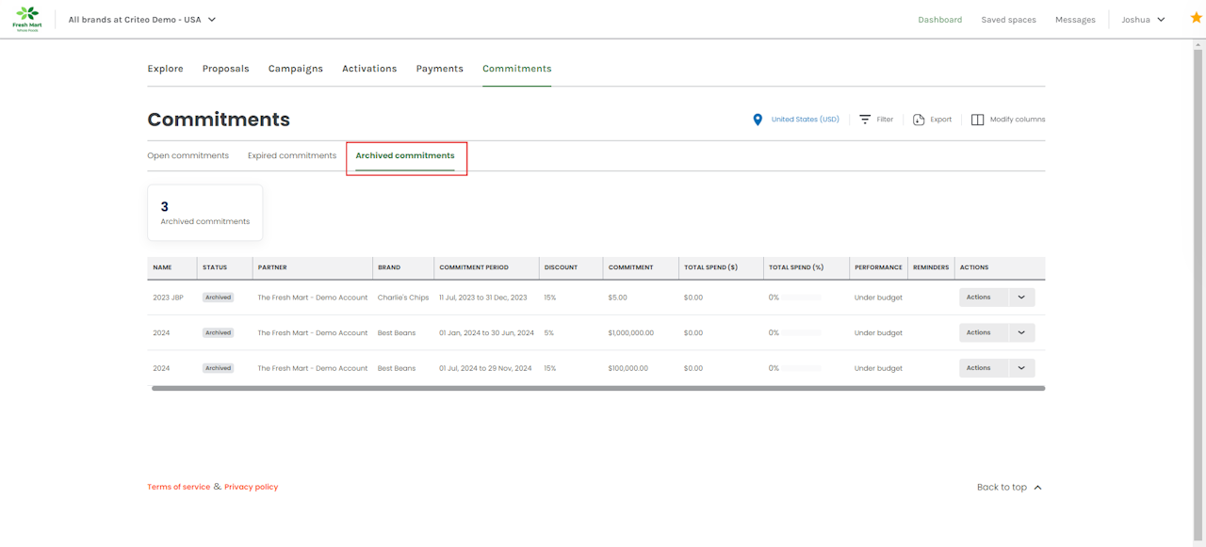
Task: Click the Export download icon
Action: (919, 120)
